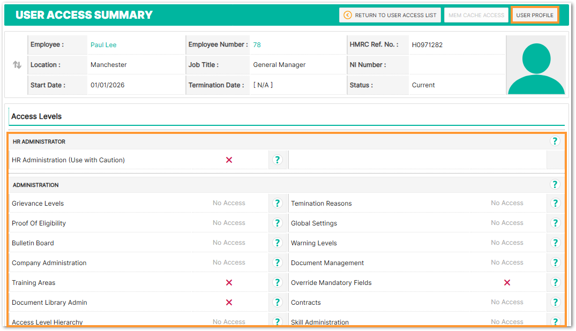Open help icon for Administration section header
Viewport: 576px width, 331px height.
[555, 184]
